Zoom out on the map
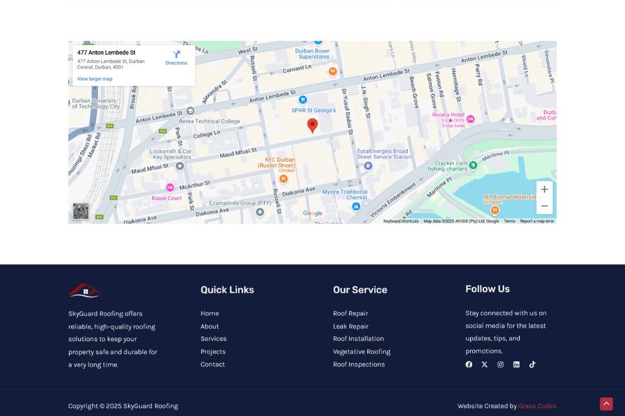625x416 pixels. click(x=544, y=206)
